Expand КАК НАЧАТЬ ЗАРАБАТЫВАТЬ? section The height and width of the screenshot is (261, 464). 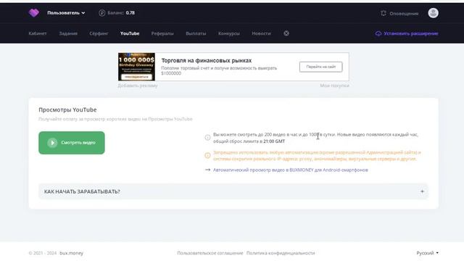pos(233,191)
